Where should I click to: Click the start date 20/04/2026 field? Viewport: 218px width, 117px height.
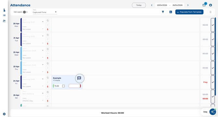coord(162,5)
